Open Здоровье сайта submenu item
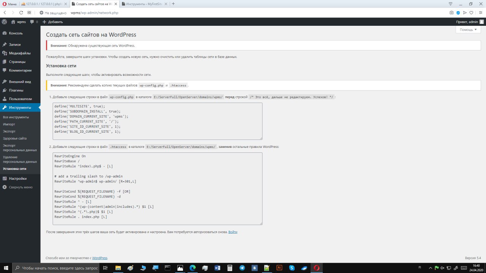 pyautogui.click(x=15, y=138)
